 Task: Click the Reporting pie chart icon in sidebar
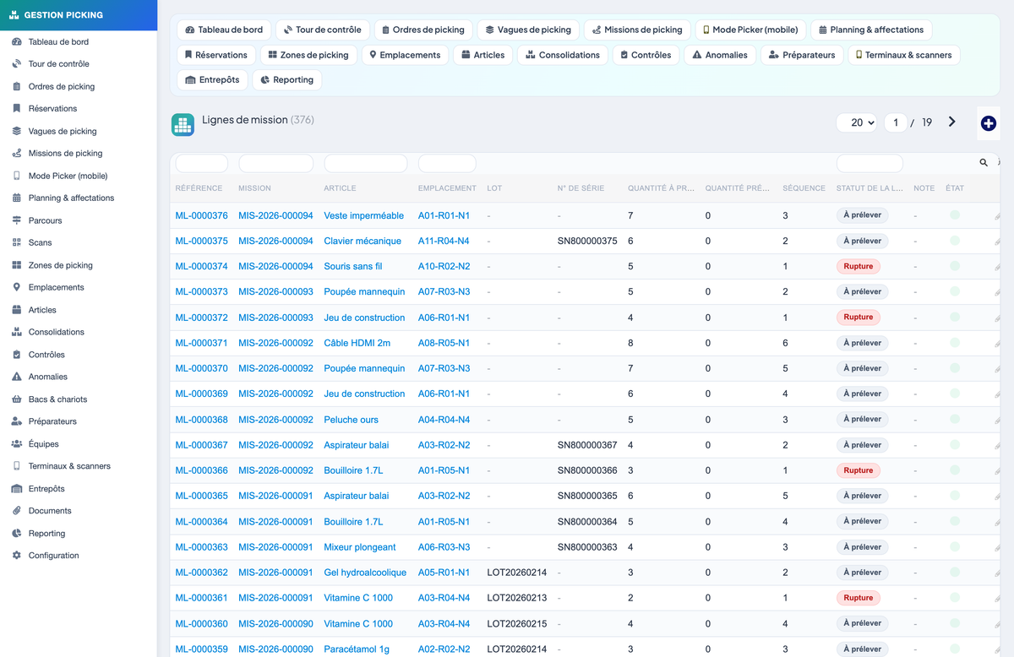coord(17,534)
